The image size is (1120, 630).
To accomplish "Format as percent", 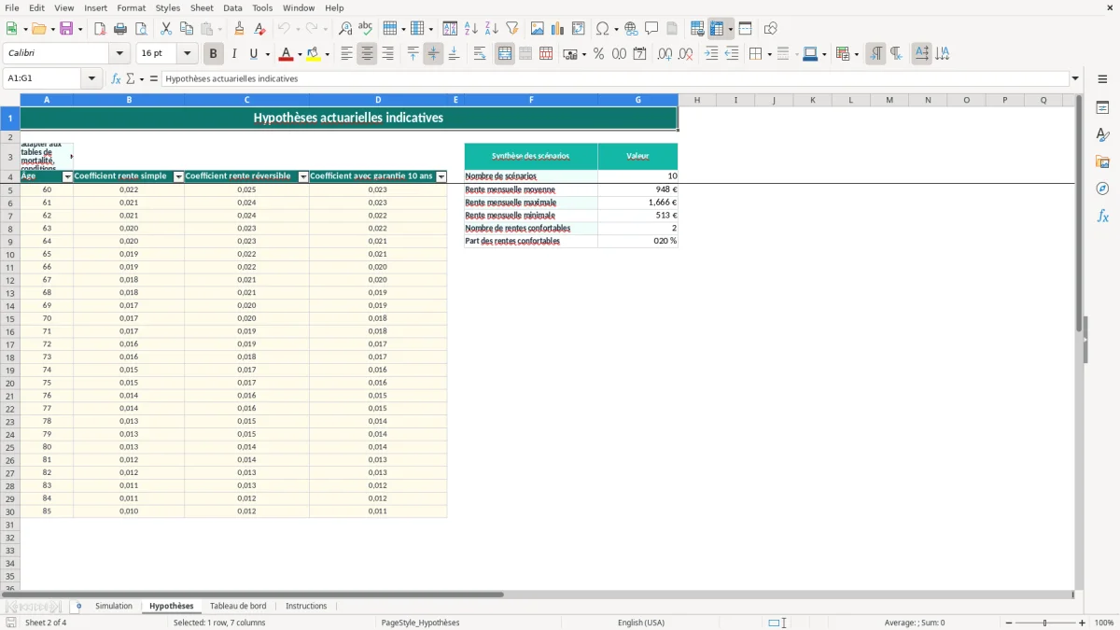I will click(598, 54).
